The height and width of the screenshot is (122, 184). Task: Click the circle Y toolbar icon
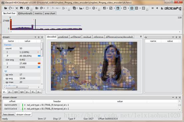click(93, 8)
